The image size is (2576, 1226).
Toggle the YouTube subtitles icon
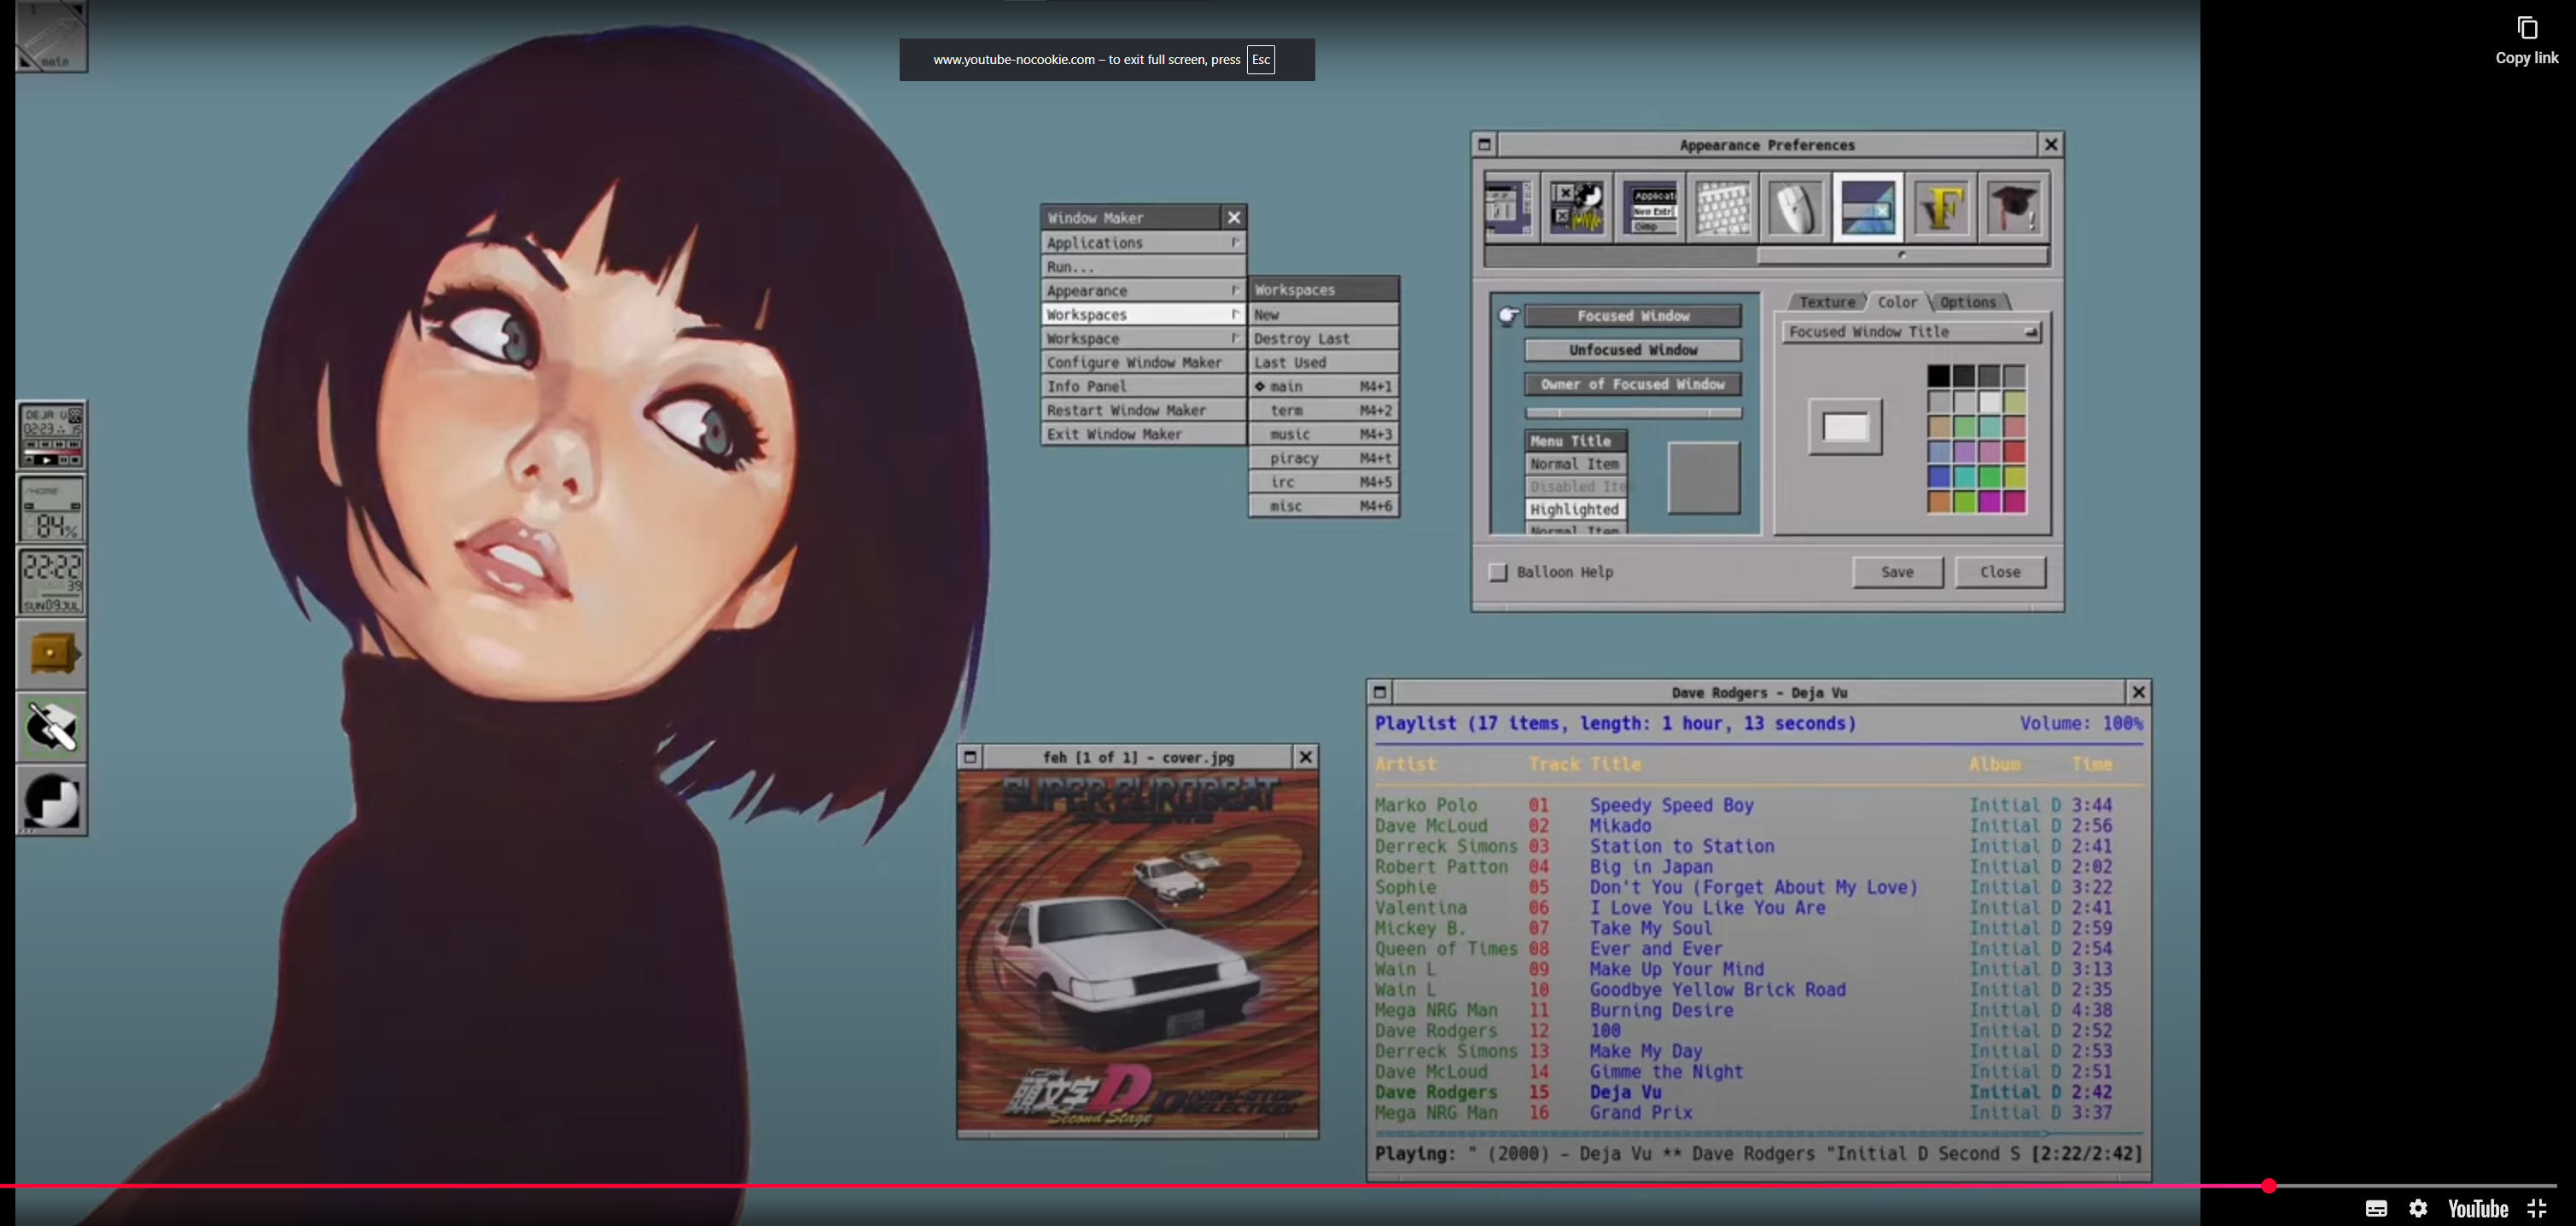pyautogui.click(x=2376, y=1208)
